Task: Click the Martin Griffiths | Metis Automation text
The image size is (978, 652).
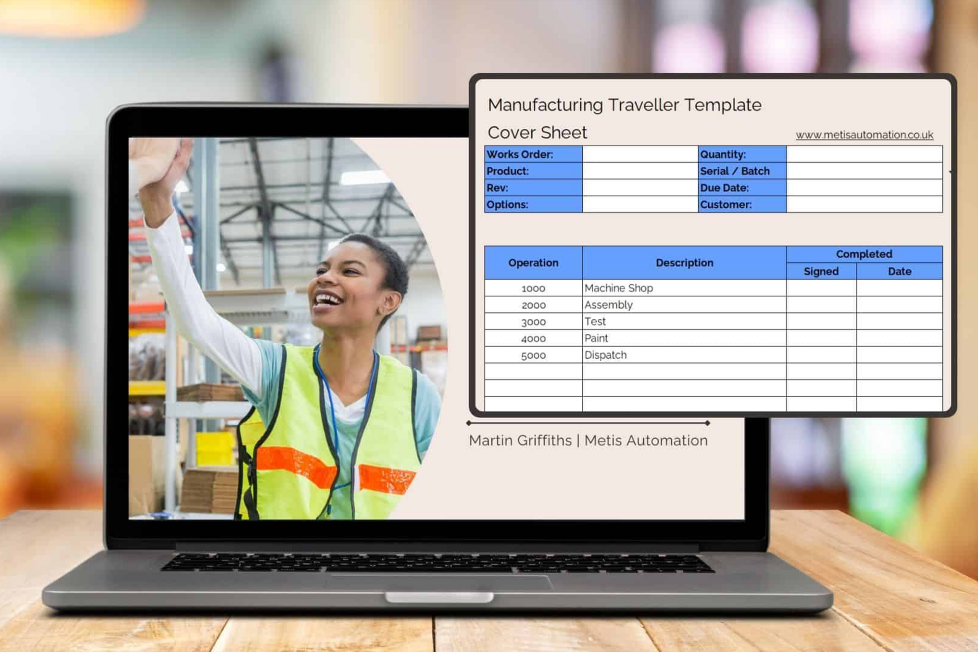Action: [x=588, y=441]
